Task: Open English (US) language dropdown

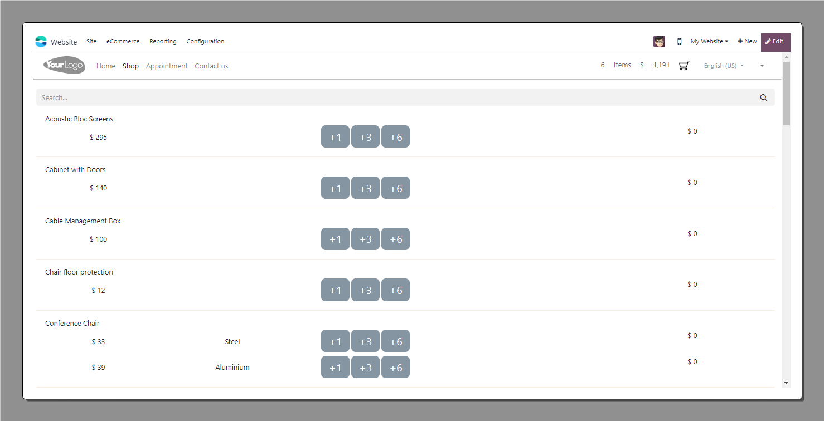Action: pos(724,66)
